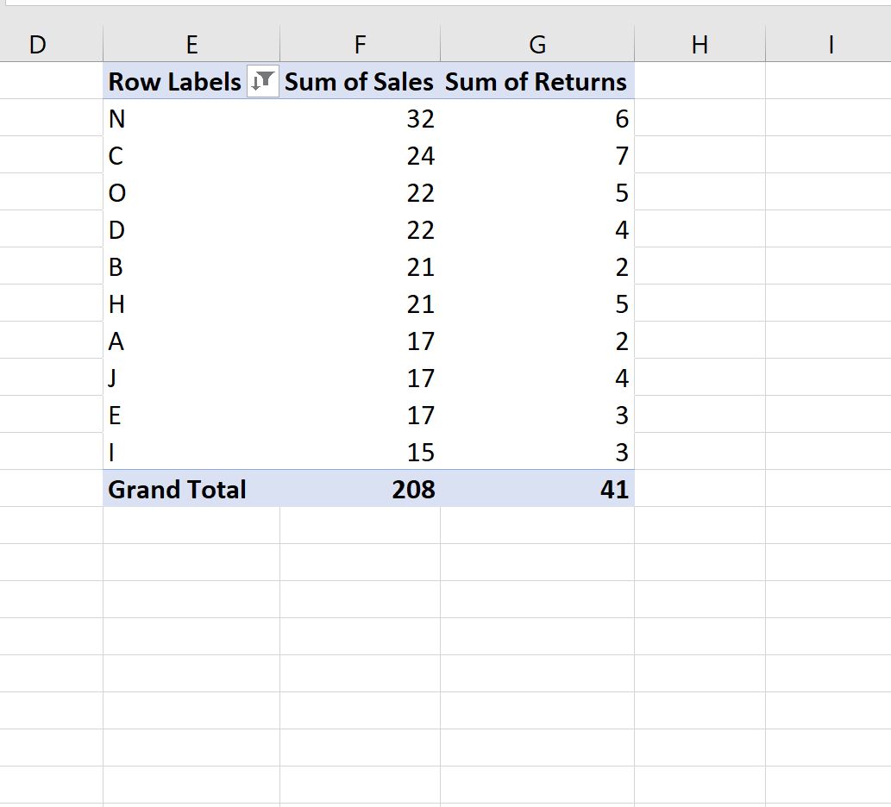Select row label I cell in pivot table
Image resolution: width=891 pixels, height=807 pixels.
(x=191, y=452)
